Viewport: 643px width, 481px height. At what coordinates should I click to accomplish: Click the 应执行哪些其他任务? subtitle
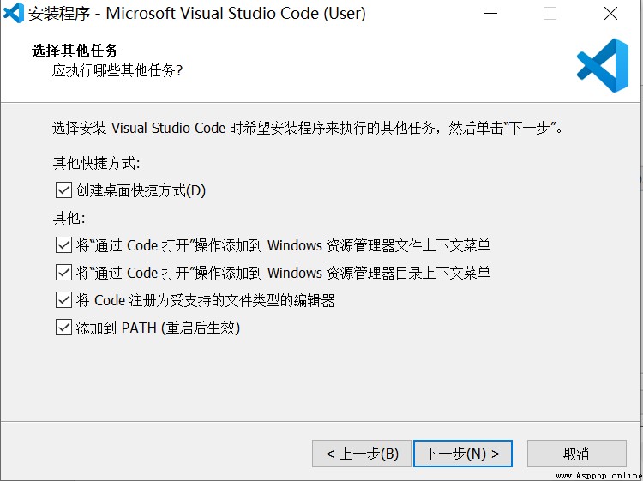117,71
